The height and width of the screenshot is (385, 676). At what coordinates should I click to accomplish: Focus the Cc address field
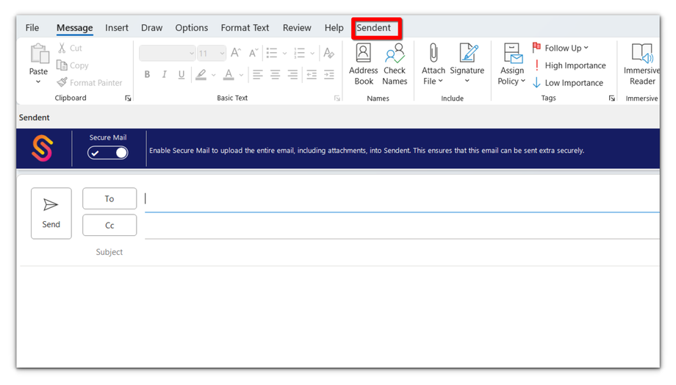pyautogui.click(x=402, y=226)
